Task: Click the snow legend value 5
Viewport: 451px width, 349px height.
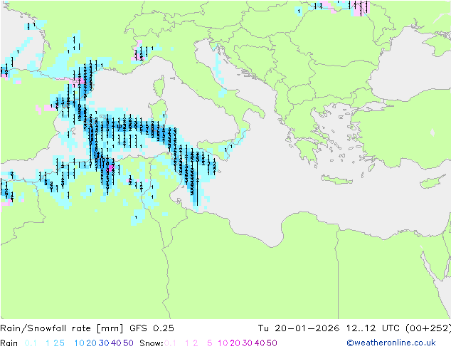Action: coord(210,343)
